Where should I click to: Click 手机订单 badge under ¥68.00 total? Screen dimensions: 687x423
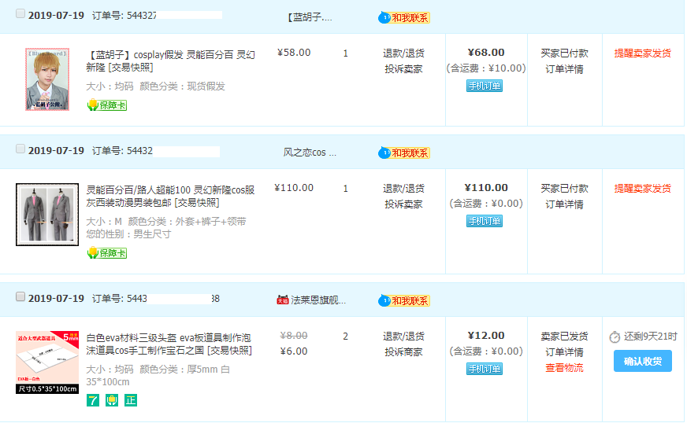click(x=484, y=86)
